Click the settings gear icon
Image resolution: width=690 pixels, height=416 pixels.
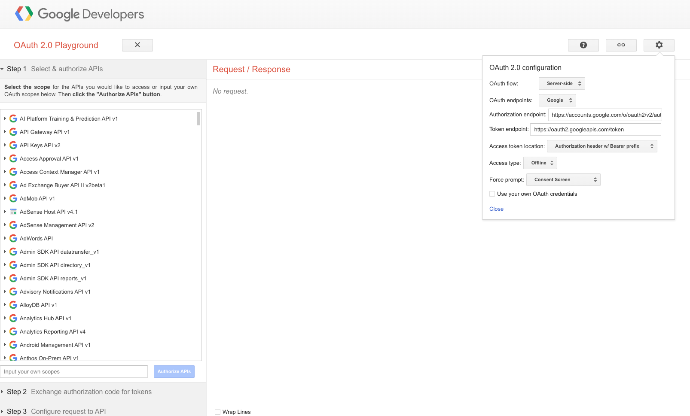point(659,45)
